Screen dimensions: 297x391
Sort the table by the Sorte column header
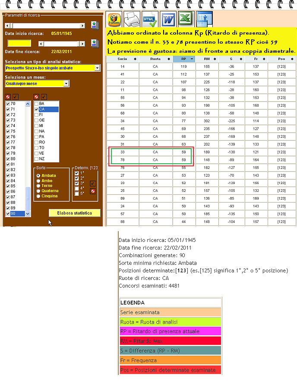click(123, 59)
